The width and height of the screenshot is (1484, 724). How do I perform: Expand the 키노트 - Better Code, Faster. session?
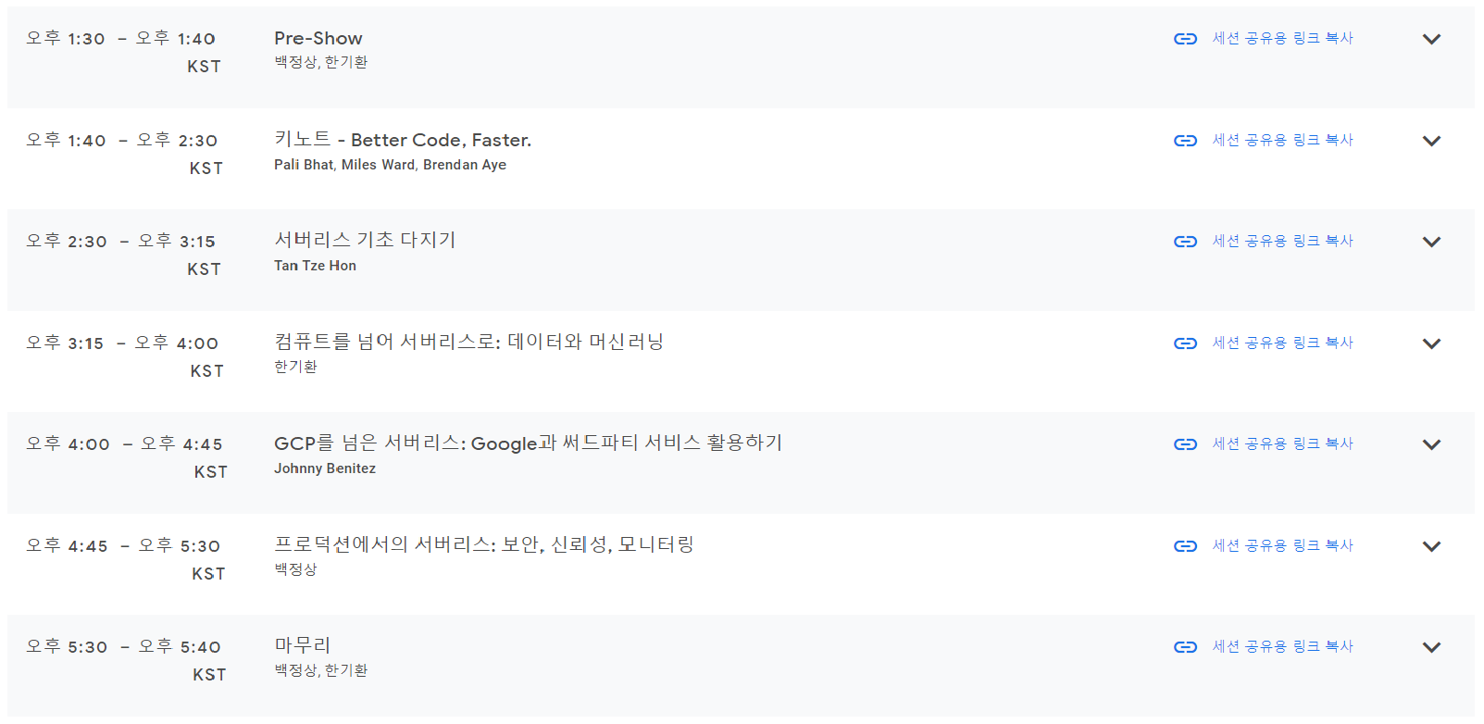1431,141
